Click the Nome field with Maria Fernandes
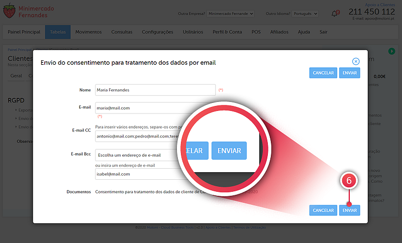The width and height of the screenshot is (402, 243). pos(155,90)
